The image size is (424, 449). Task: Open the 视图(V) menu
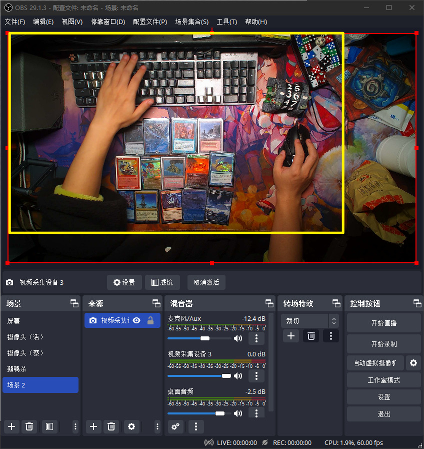click(72, 22)
